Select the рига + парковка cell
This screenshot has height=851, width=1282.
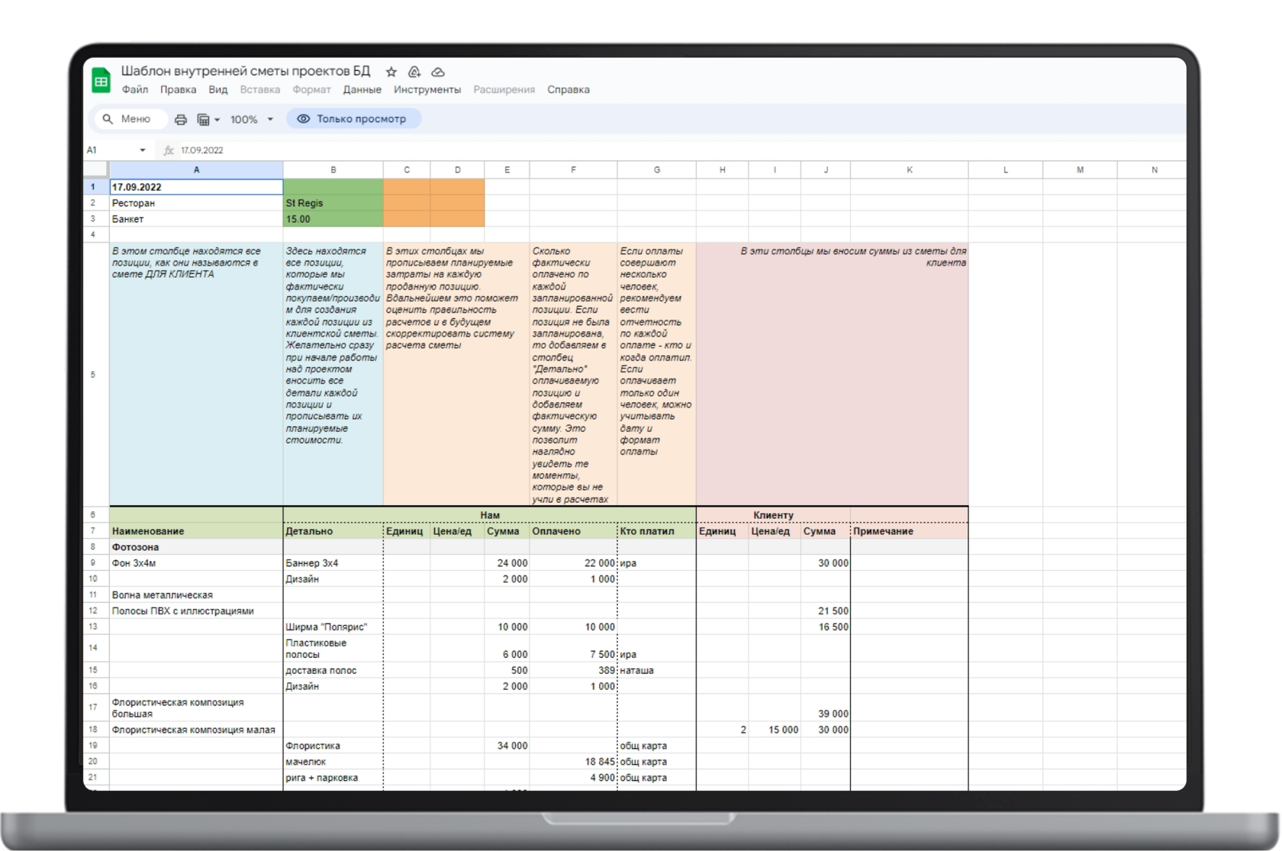333,778
